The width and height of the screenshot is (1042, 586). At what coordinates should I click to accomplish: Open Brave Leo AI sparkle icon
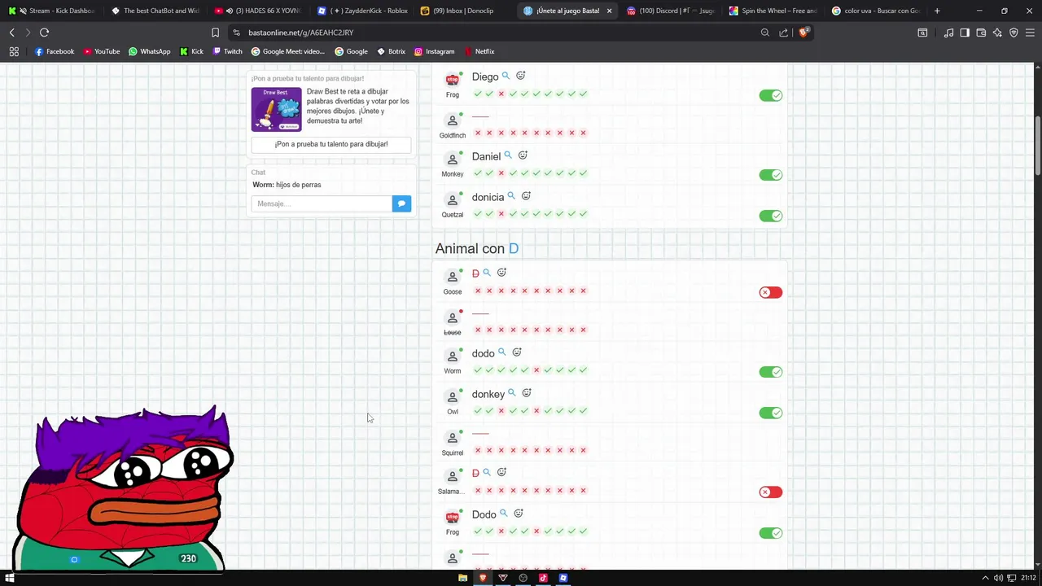997,33
